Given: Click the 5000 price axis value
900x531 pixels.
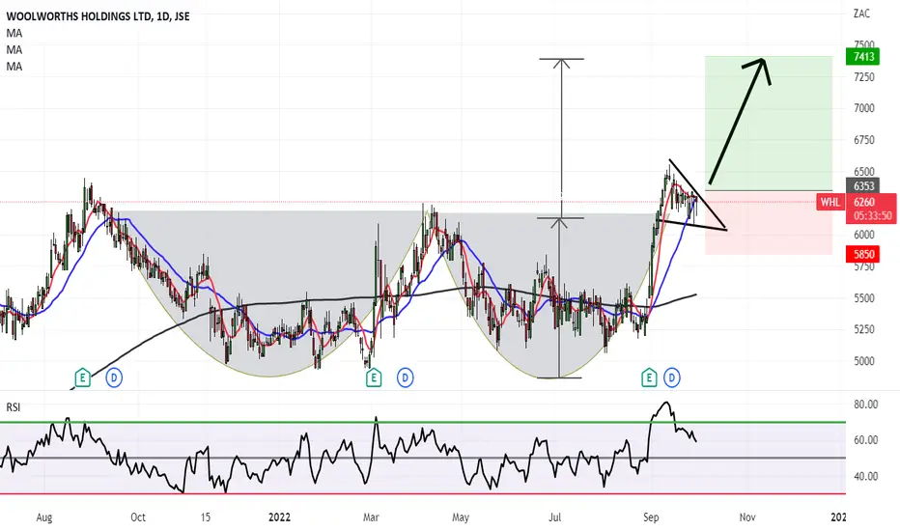Looking at the screenshot, I should point(864,361).
